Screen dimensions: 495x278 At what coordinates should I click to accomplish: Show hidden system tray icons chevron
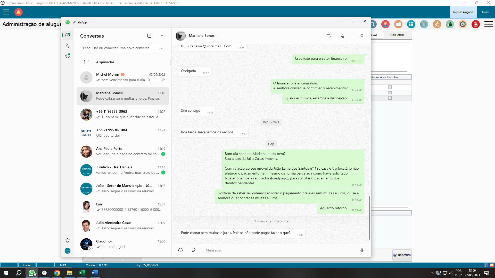pos(432,273)
